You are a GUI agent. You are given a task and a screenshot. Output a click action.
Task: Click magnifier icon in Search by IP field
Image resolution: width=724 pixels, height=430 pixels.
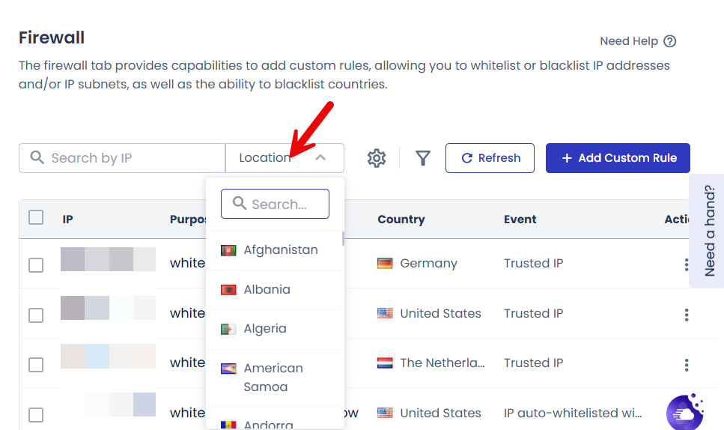37,157
